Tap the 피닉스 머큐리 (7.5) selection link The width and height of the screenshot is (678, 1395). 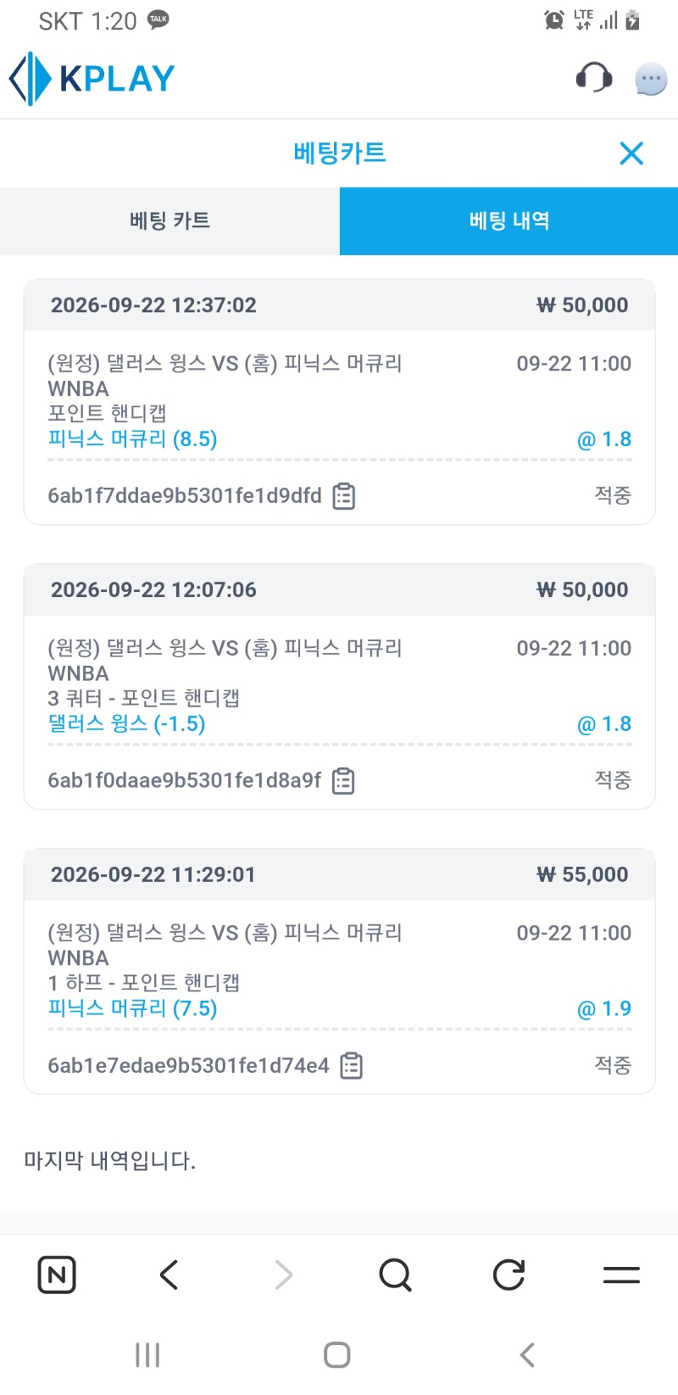coord(132,1009)
